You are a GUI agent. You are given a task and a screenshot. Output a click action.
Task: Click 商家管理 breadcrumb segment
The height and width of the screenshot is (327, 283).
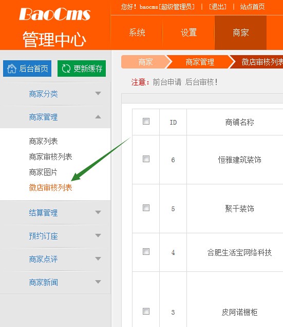(x=200, y=62)
